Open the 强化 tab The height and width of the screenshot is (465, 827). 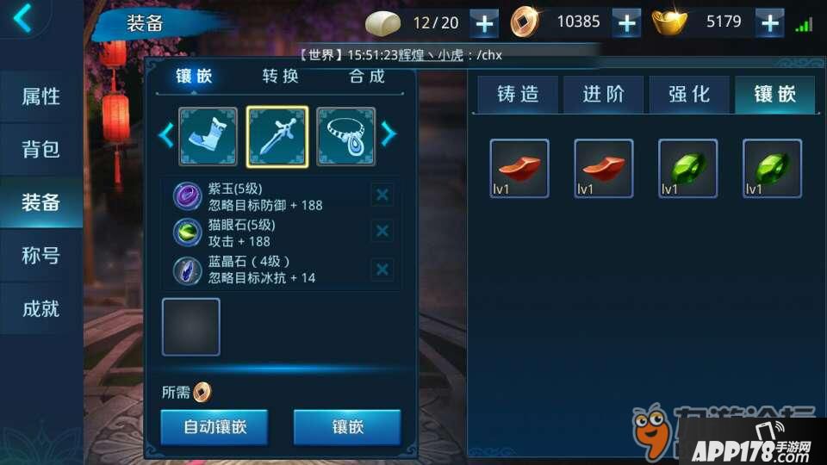(x=689, y=95)
